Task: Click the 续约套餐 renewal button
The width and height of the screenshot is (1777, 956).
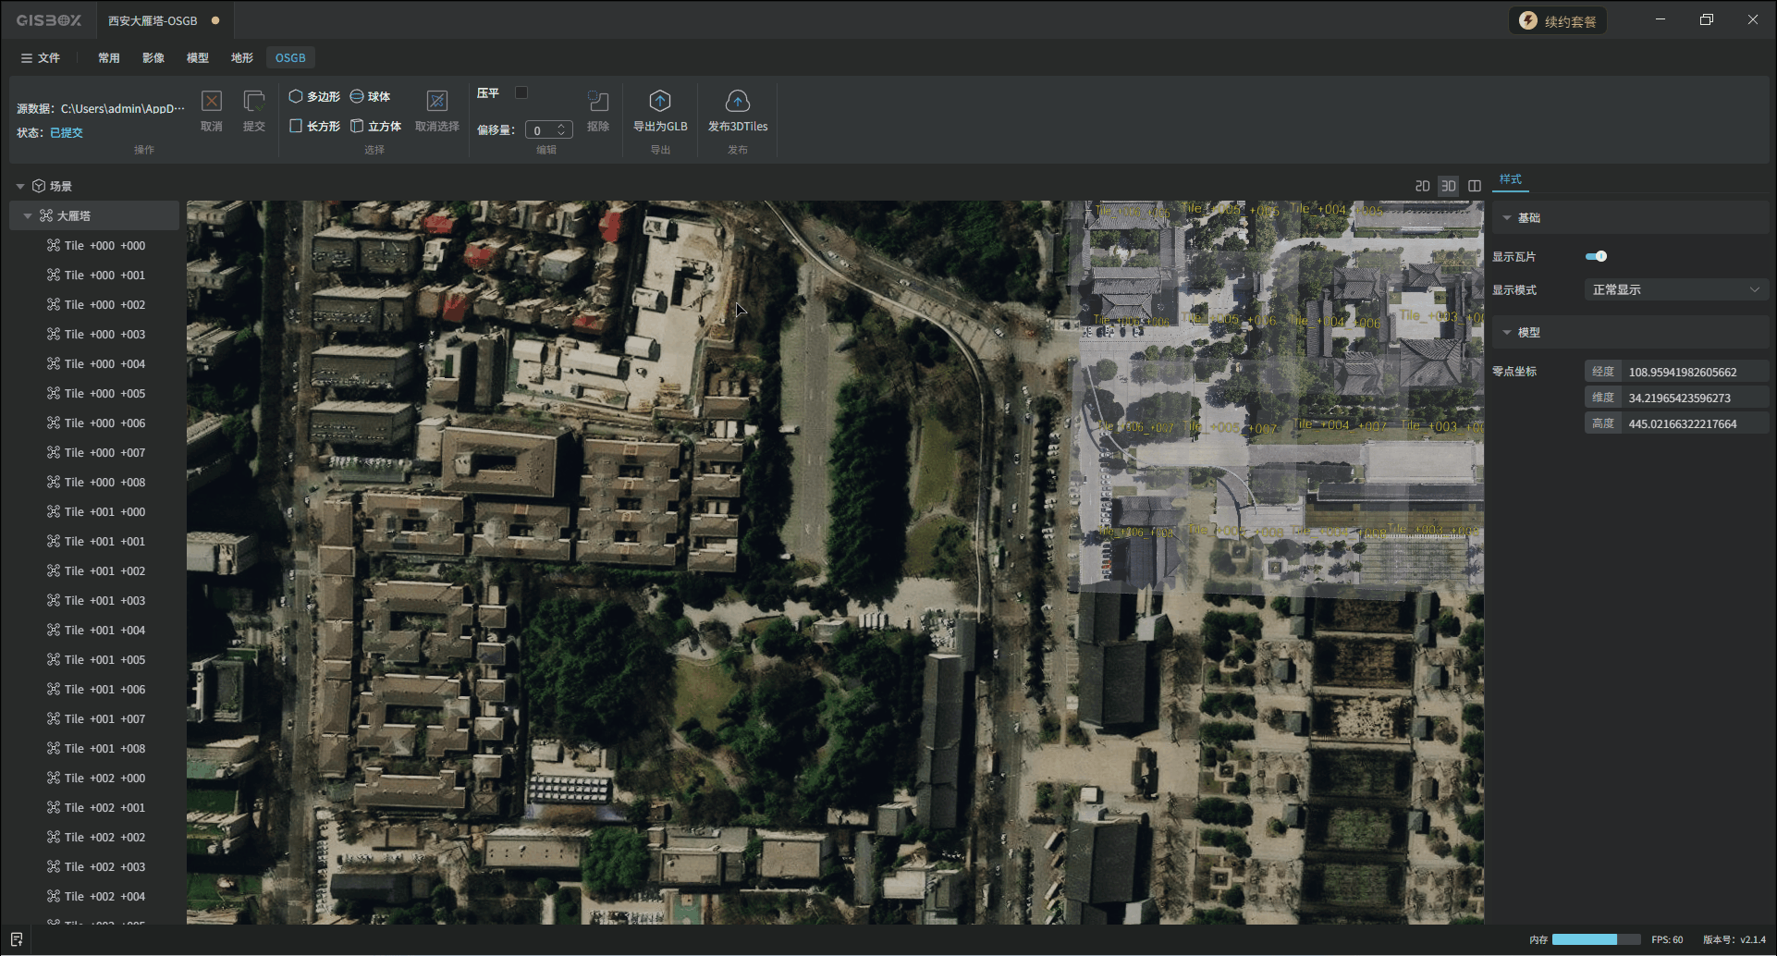Action: coord(1558,21)
